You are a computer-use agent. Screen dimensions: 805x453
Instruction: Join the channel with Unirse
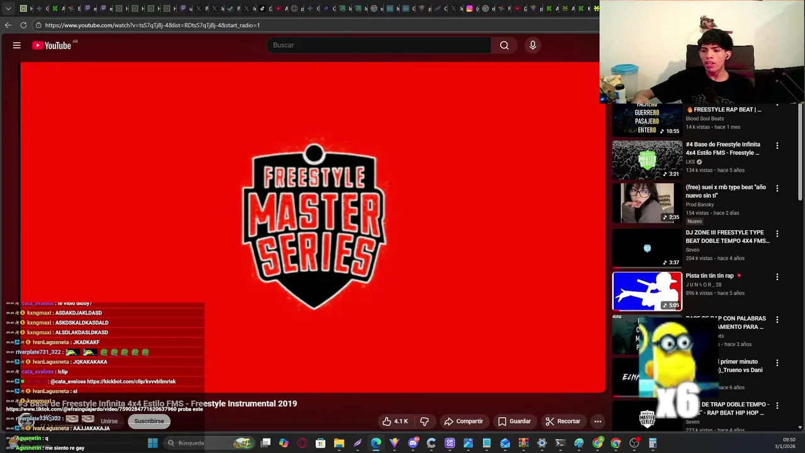pyautogui.click(x=109, y=422)
